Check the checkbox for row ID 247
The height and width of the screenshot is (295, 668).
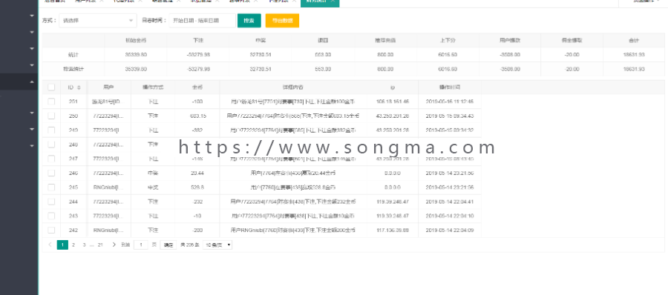point(51,159)
